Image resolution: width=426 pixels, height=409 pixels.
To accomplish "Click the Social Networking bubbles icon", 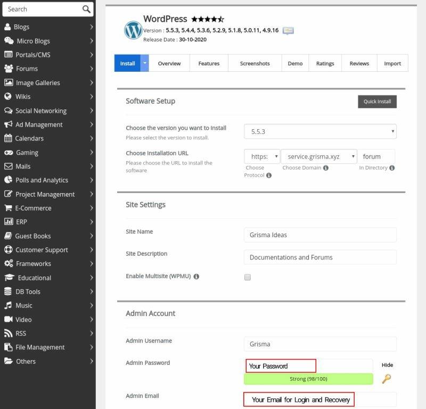I will click(x=9, y=111).
